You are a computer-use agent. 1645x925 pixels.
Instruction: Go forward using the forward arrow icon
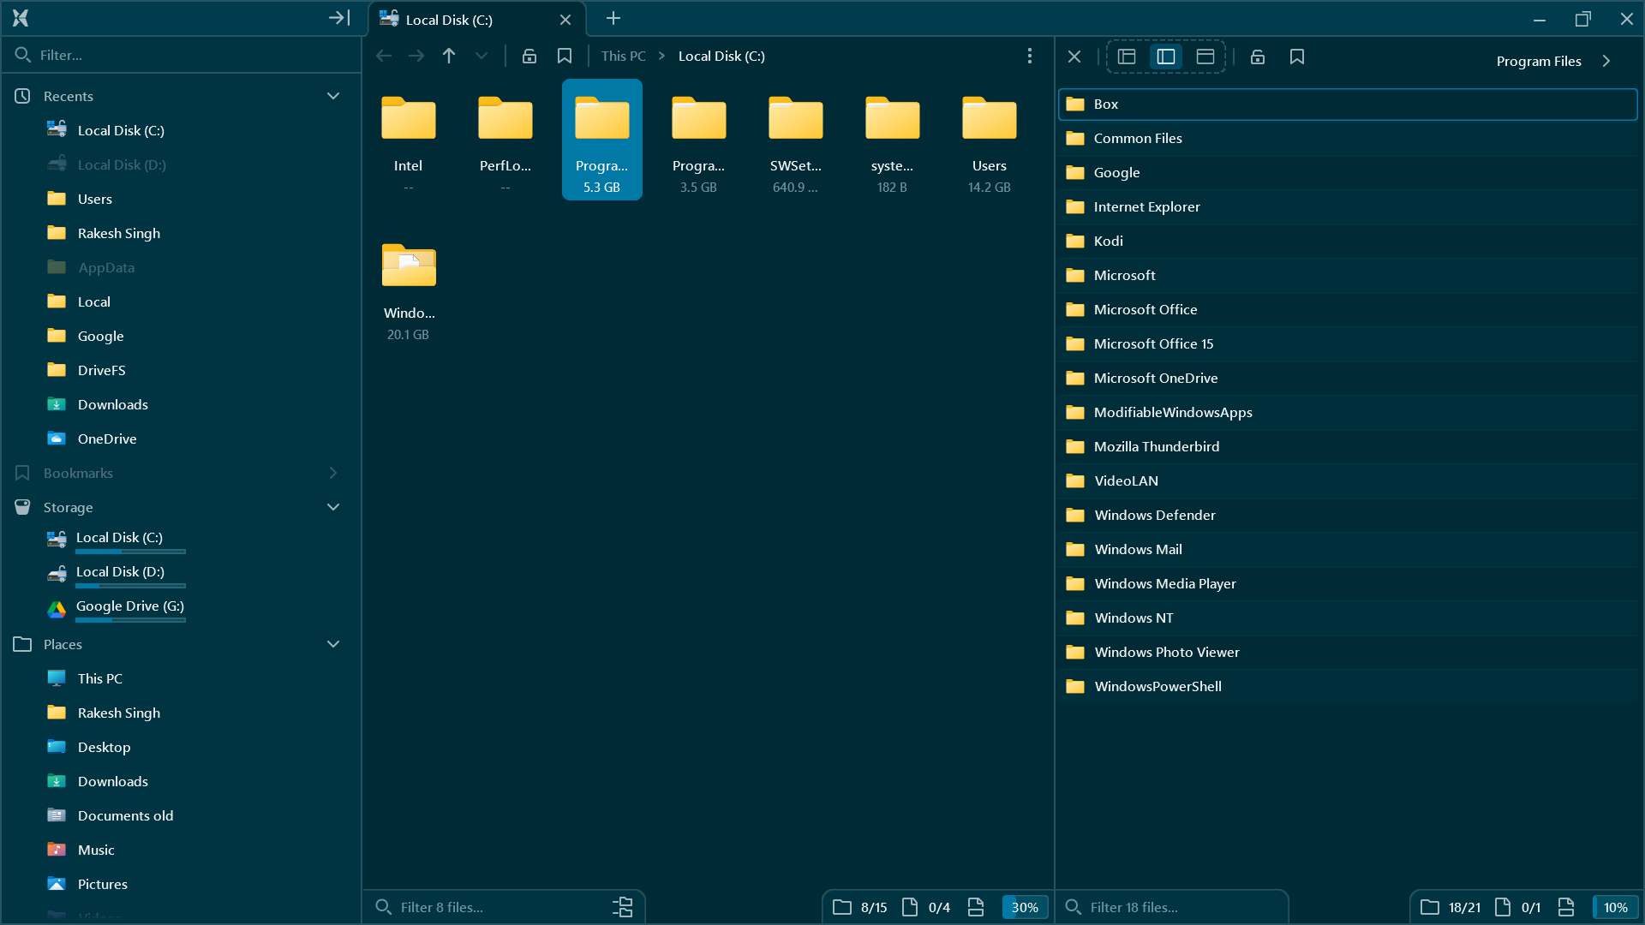click(416, 56)
